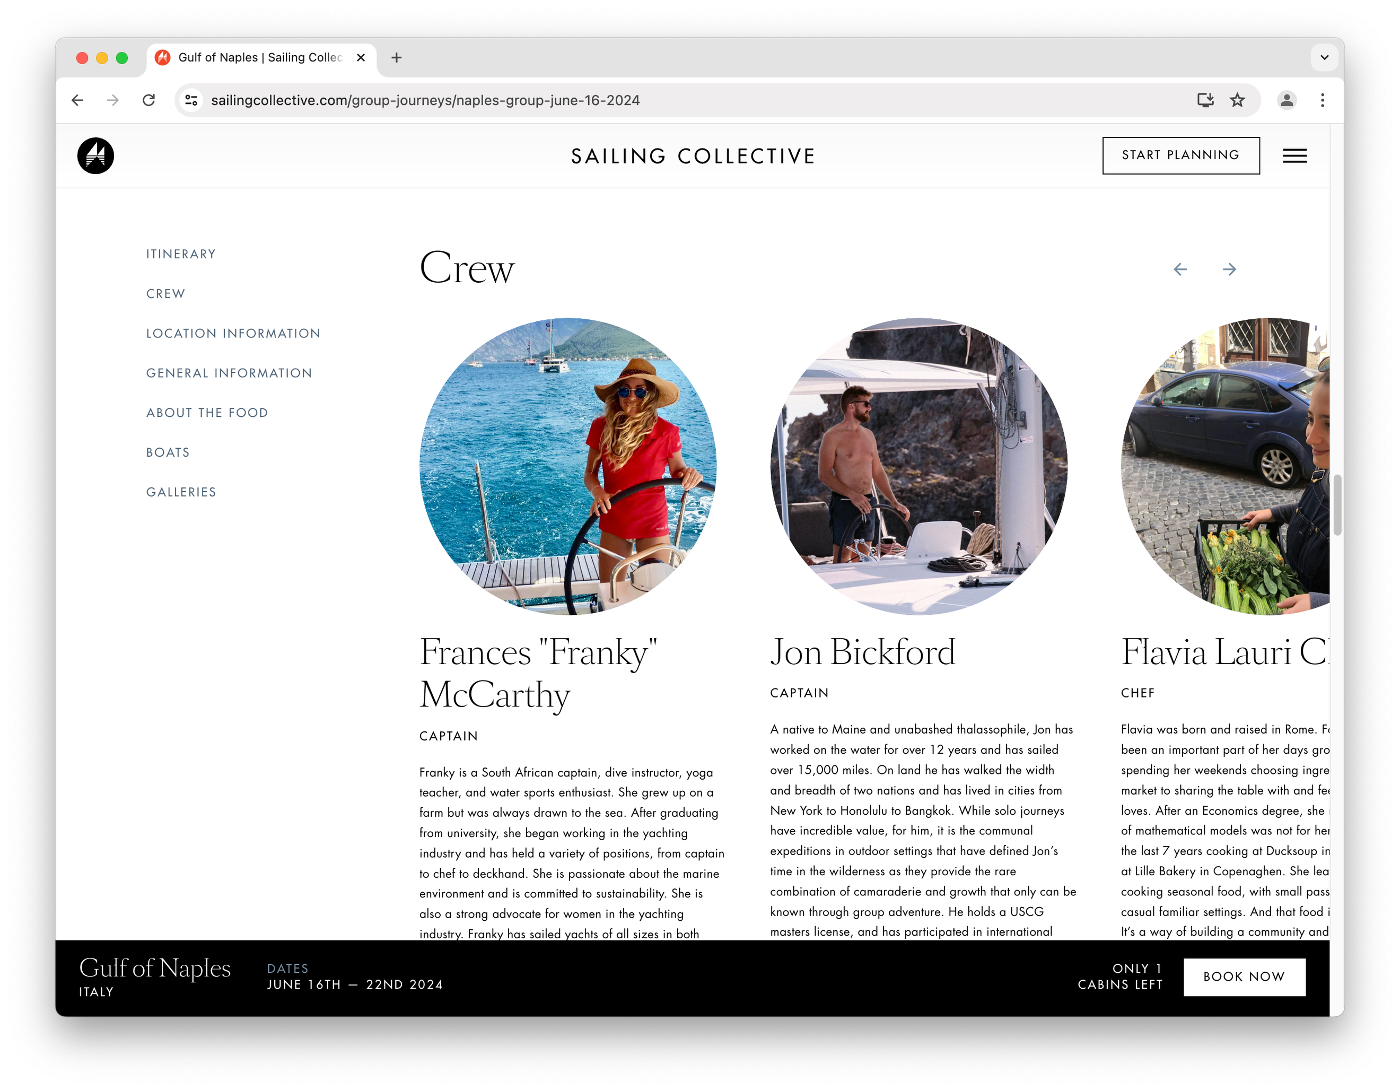Click the page vertical scrollbar thumb
This screenshot has width=1400, height=1090.
click(1337, 505)
